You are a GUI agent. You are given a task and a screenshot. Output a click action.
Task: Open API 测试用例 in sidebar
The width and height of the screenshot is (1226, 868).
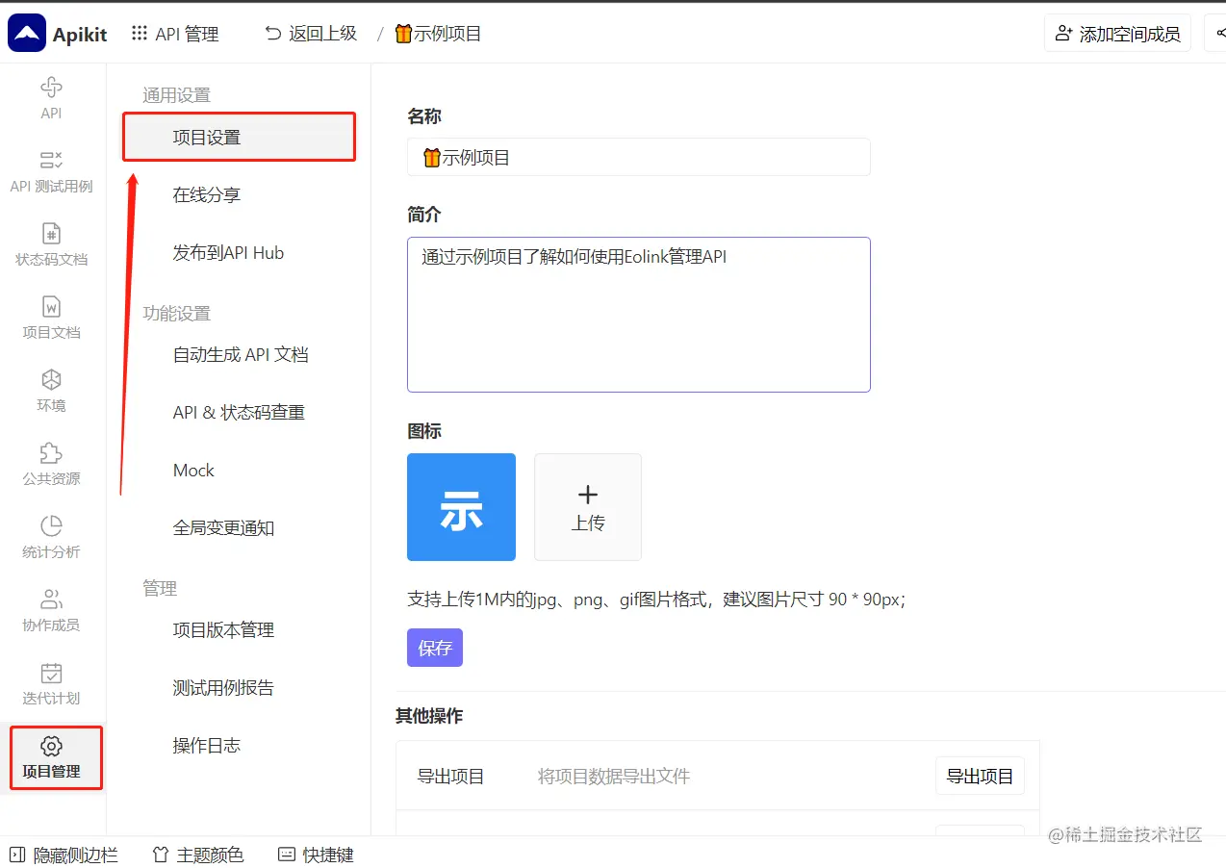51,171
